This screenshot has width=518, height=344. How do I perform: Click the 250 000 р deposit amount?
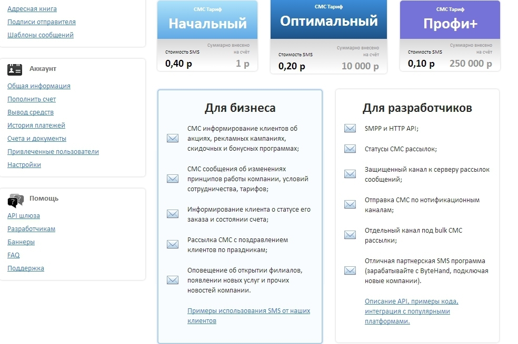(x=471, y=64)
